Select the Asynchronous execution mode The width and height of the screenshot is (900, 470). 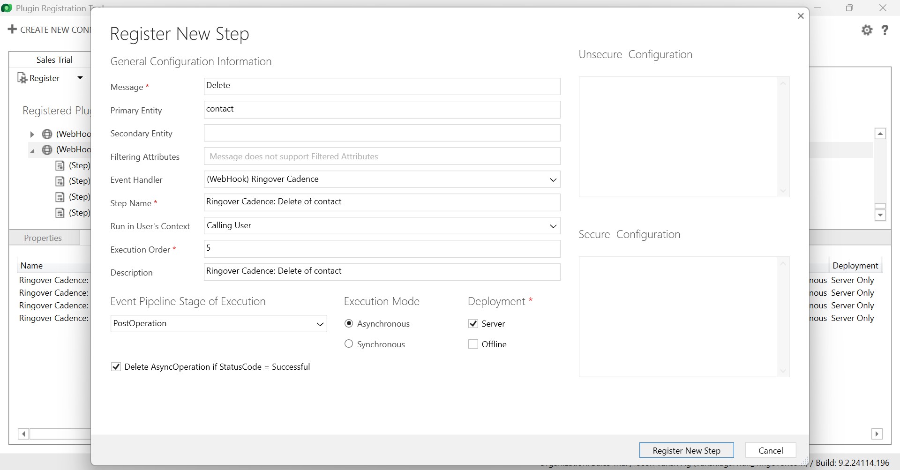[x=349, y=323]
